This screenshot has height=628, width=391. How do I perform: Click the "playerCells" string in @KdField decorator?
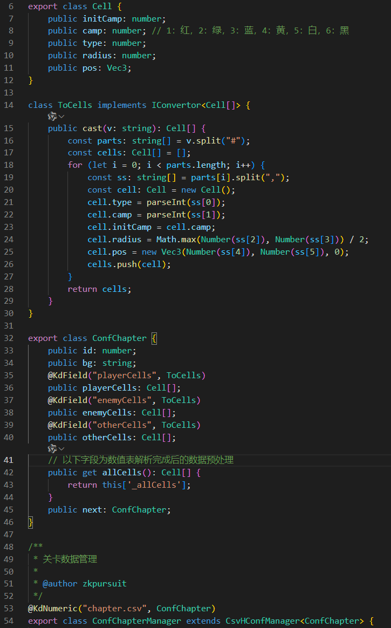tap(125, 376)
